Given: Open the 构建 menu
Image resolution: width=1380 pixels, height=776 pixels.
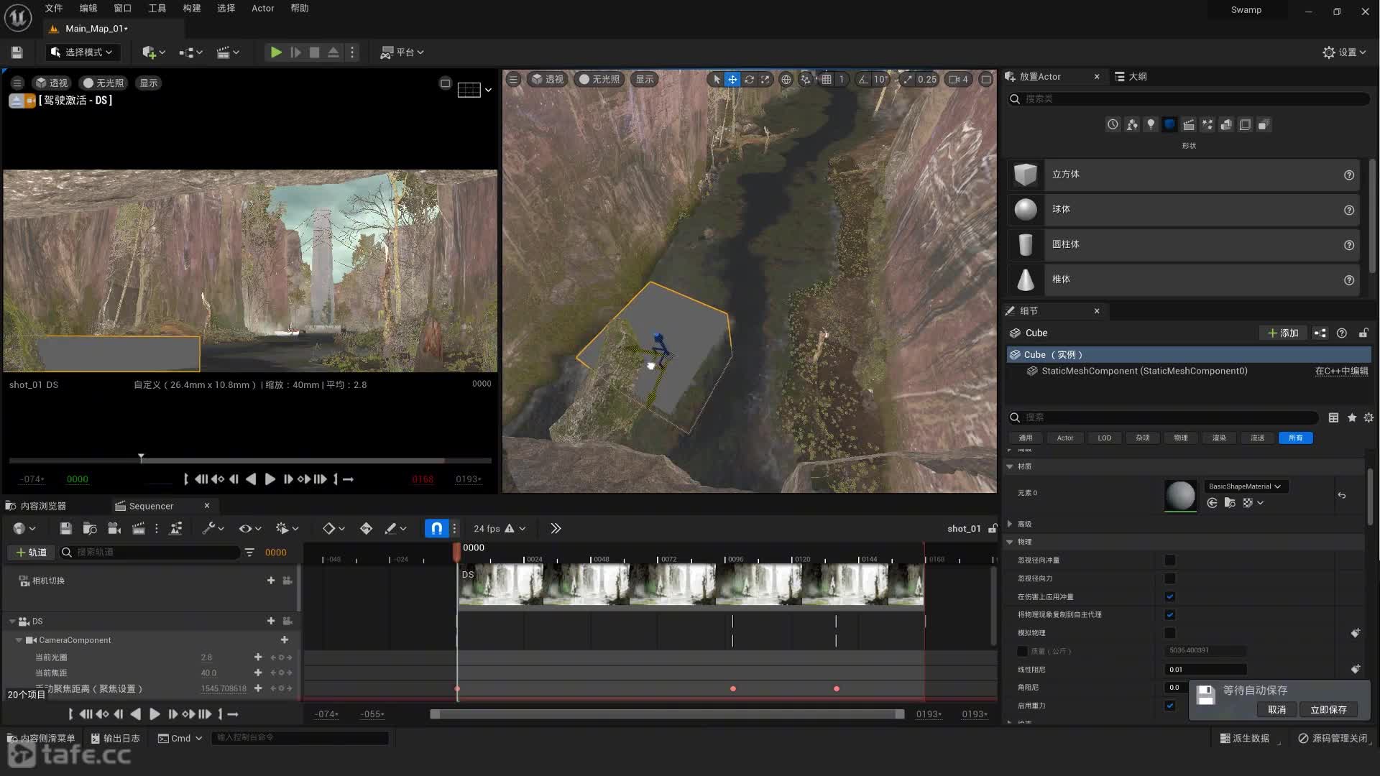Looking at the screenshot, I should 191,9.
